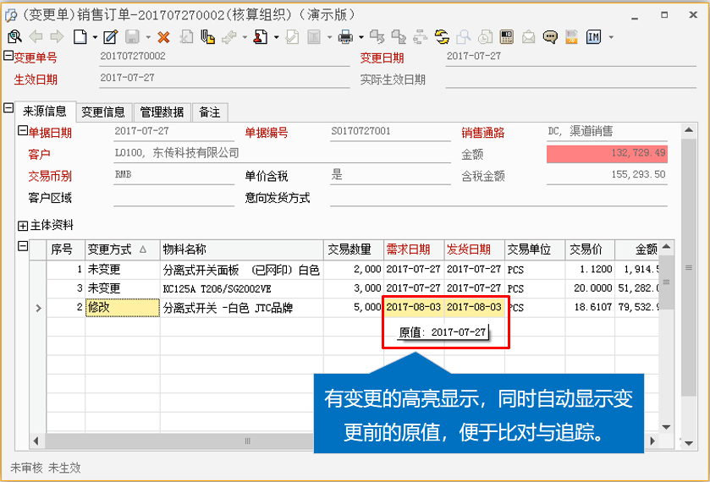Expand the 主体资料 section
Viewport: 710px width, 482px height.
(23, 226)
